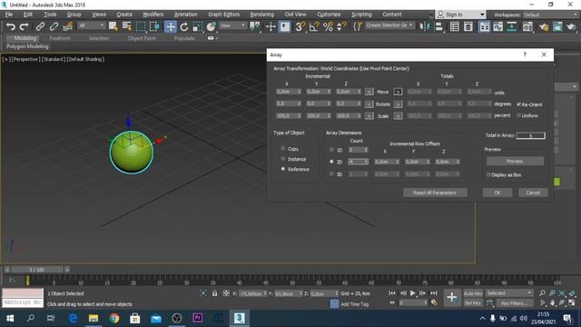
Task: Click the Move totals arrow button
Action: (x=398, y=92)
